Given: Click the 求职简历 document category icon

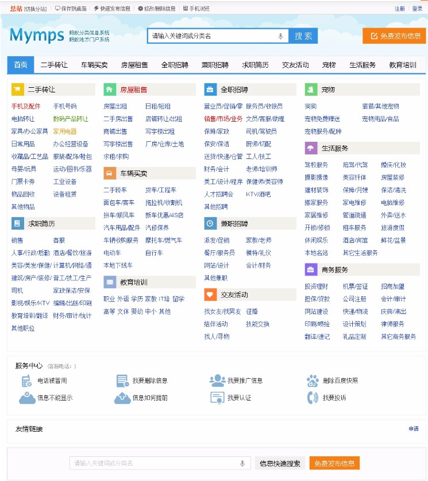Looking at the screenshot, I should [17, 223].
